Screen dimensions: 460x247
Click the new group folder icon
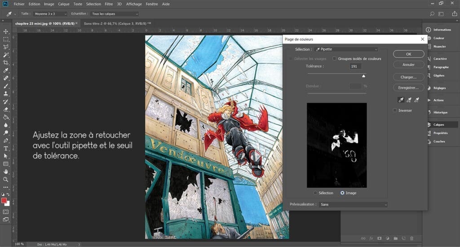tap(395, 238)
